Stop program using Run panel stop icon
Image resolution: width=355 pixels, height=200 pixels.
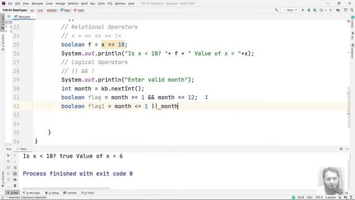pyautogui.click(x=8, y=162)
